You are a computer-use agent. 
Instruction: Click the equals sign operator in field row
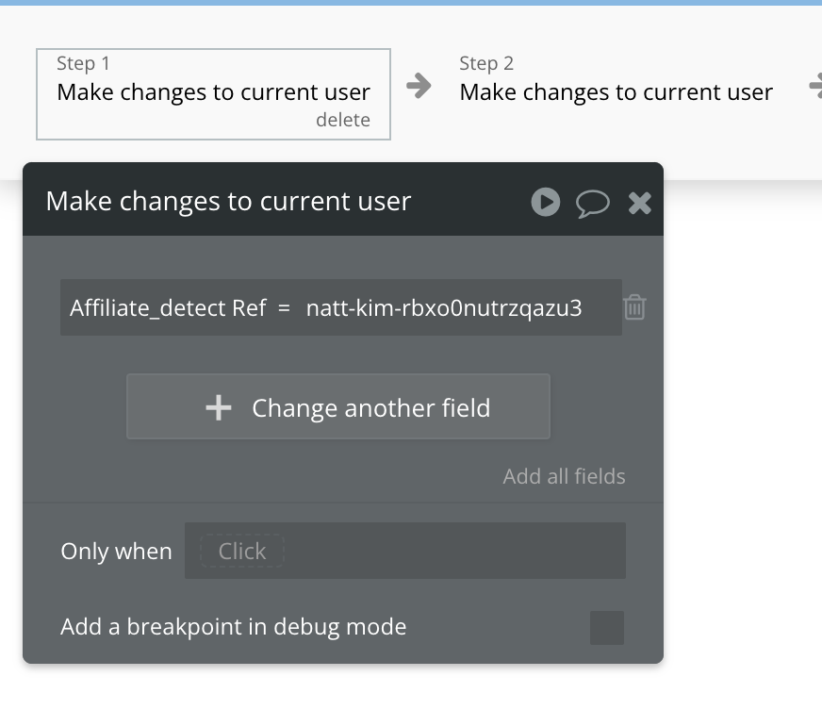click(x=284, y=307)
